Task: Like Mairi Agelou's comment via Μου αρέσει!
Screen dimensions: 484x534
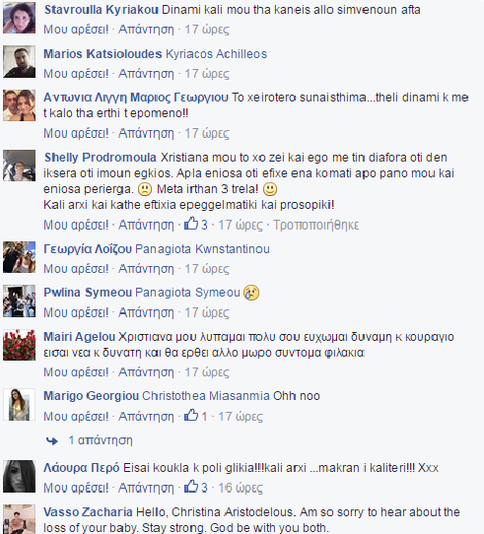Action: [x=76, y=372]
